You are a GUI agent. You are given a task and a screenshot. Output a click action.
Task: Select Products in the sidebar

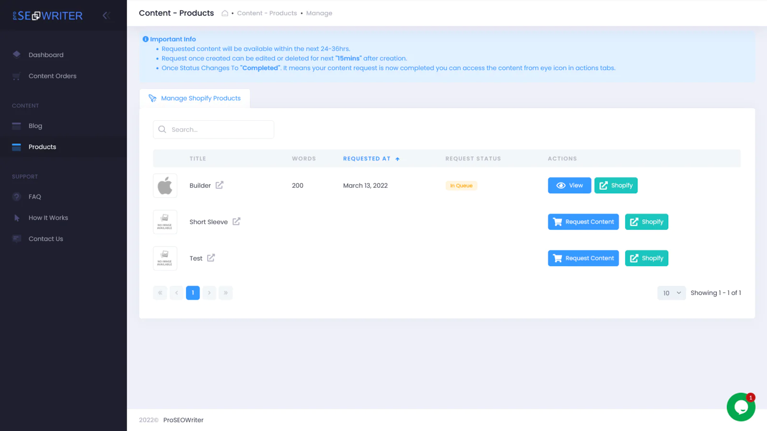63,147
